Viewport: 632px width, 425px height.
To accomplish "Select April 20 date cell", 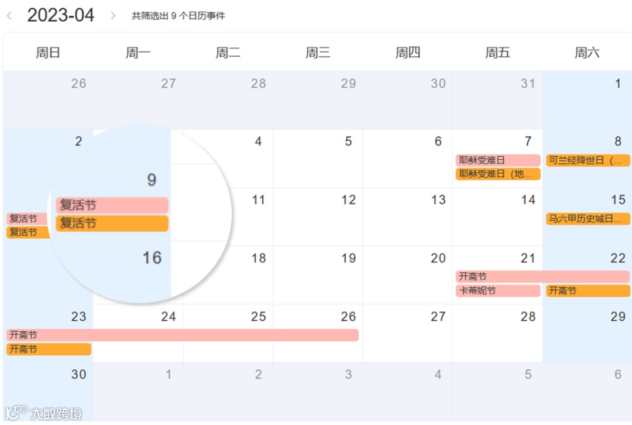I will point(407,275).
